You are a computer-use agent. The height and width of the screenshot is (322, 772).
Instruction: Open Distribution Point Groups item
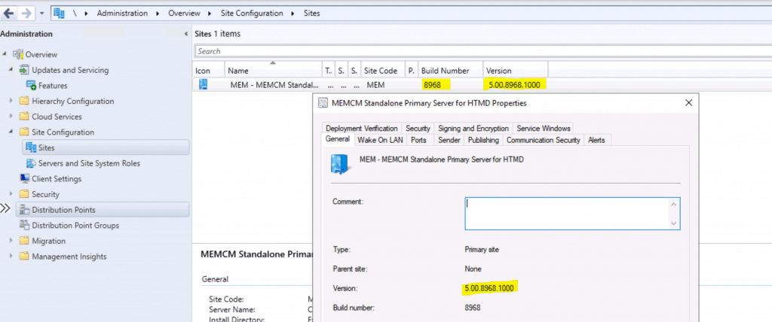pyautogui.click(x=75, y=226)
